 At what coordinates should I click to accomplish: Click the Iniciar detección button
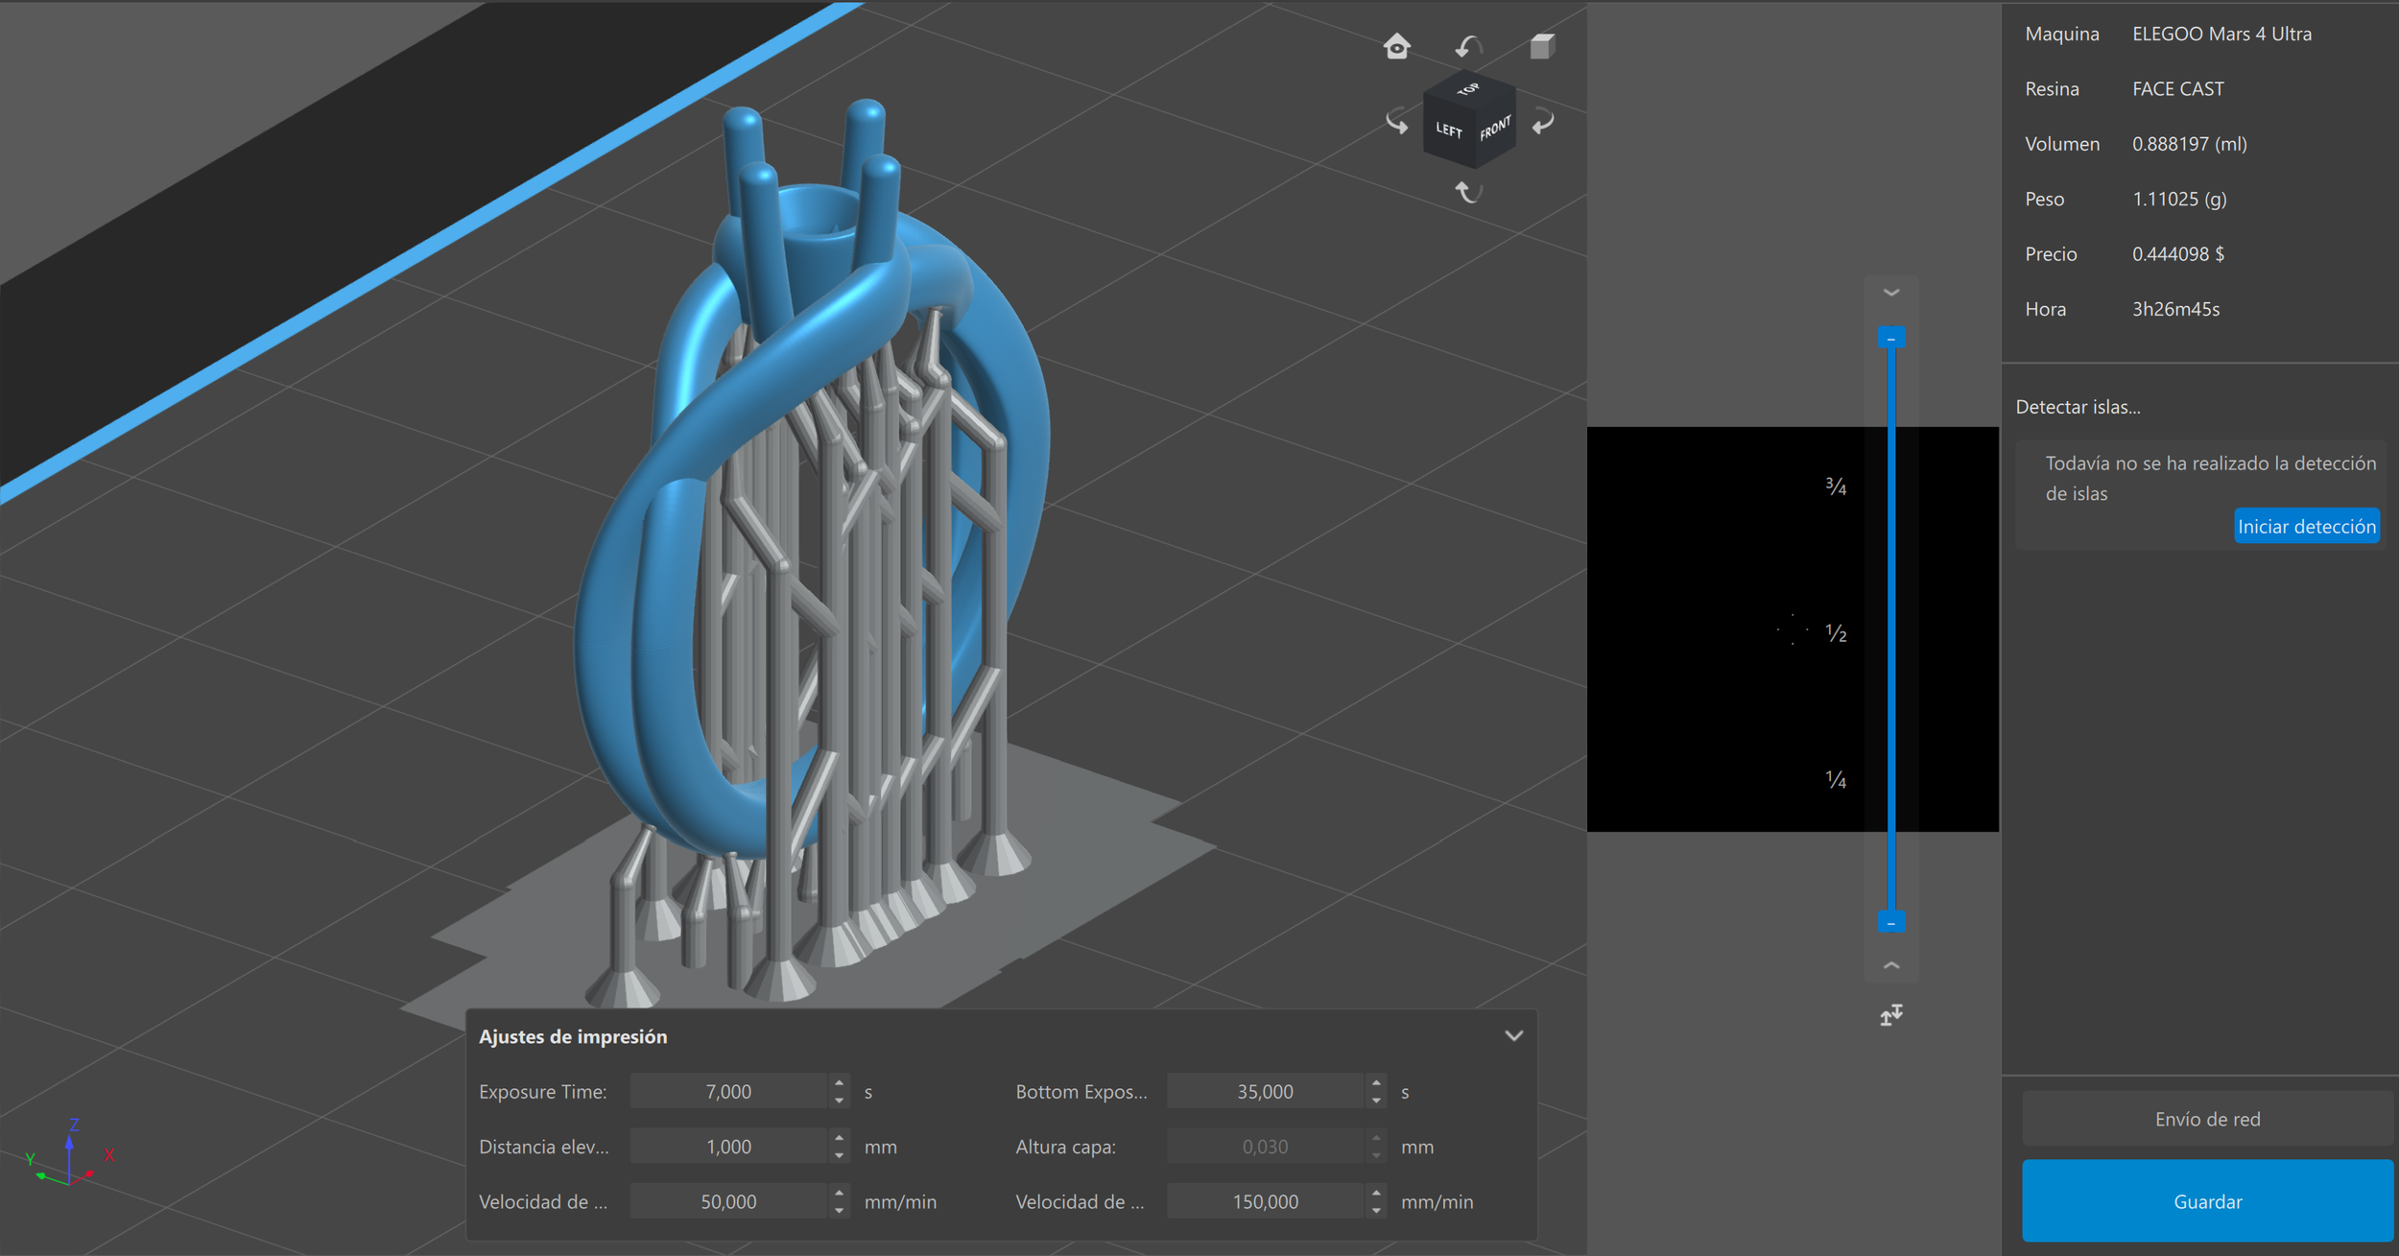coord(2307,526)
